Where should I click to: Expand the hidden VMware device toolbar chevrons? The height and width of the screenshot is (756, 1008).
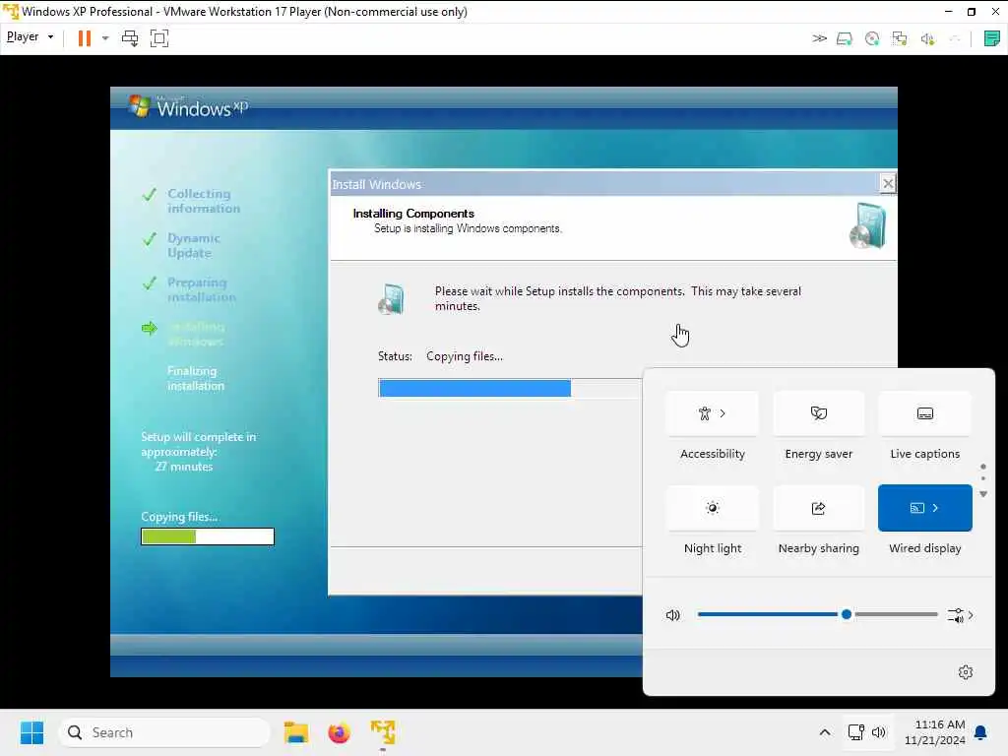coord(819,38)
